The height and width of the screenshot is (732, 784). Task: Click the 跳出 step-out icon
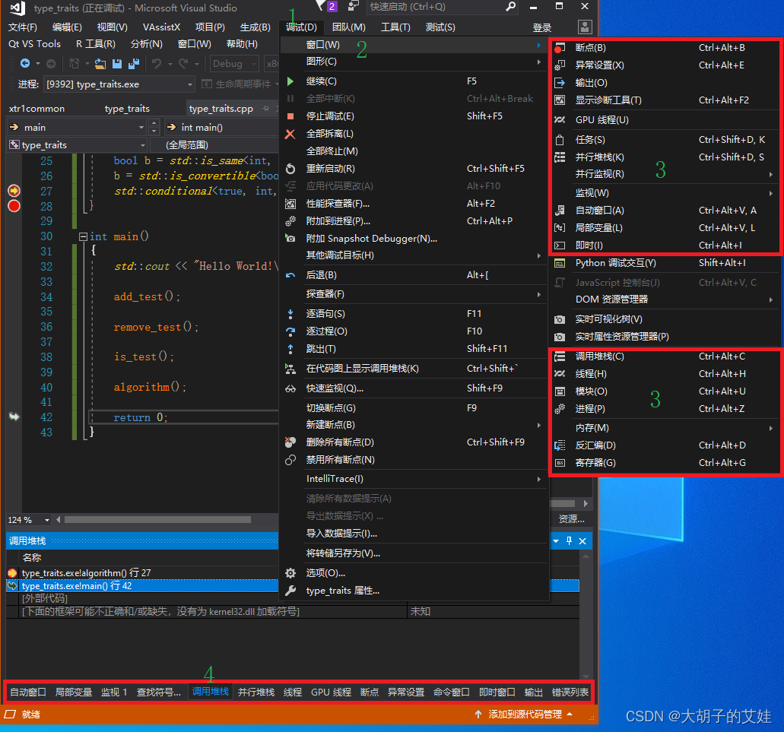point(290,349)
